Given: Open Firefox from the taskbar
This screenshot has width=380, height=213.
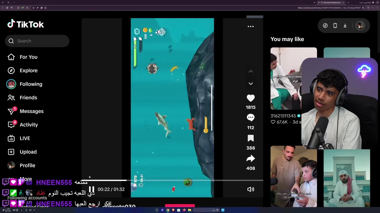Looking at the screenshot, I should 184,210.
